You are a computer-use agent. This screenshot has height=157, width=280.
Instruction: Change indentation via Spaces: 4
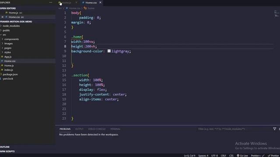click(203, 156)
